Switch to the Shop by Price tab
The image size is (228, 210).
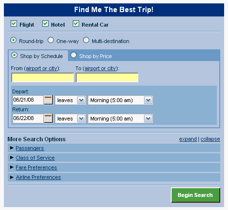pos(73,55)
